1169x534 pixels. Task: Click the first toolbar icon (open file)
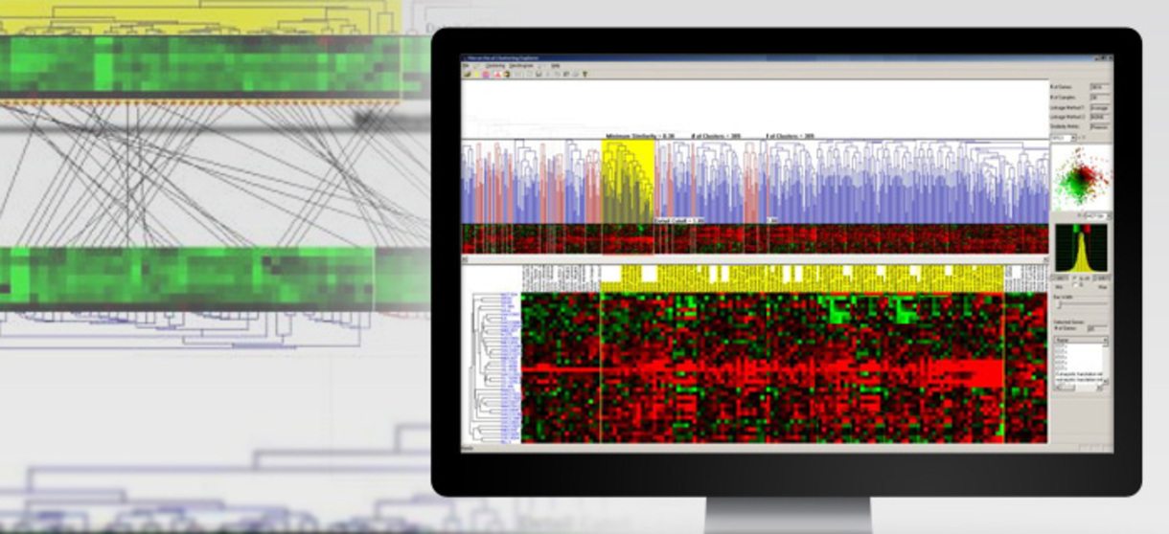click(x=468, y=75)
